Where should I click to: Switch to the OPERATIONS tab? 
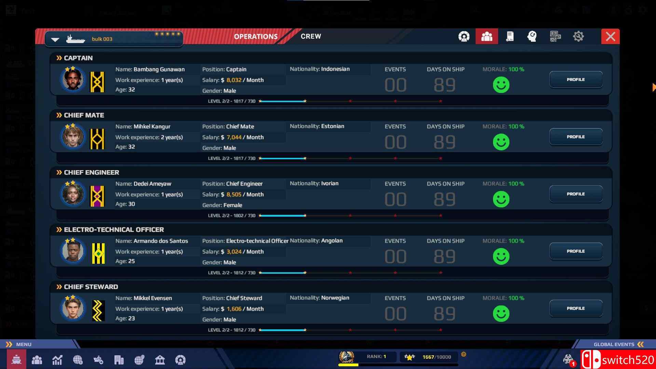click(256, 36)
